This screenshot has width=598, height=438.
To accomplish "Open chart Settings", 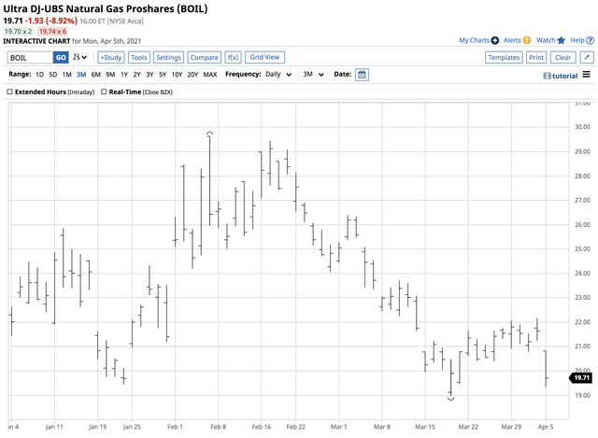I will click(168, 58).
